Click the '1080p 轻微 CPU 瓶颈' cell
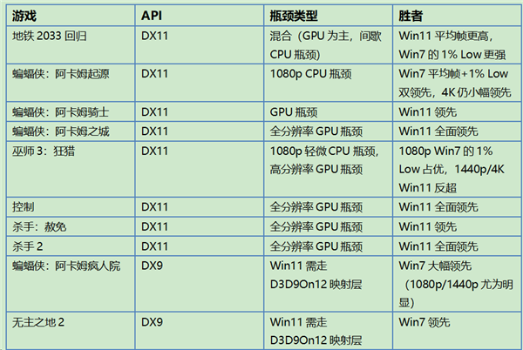Image resolution: width=523 pixels, height=350 pixels. (329, 169)
